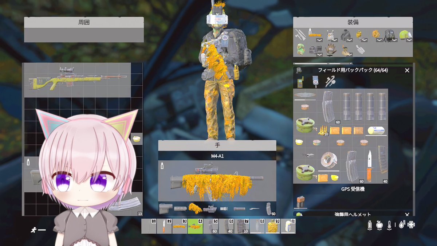Click the gray jacket equipment icon

click(x=346, y=35)
